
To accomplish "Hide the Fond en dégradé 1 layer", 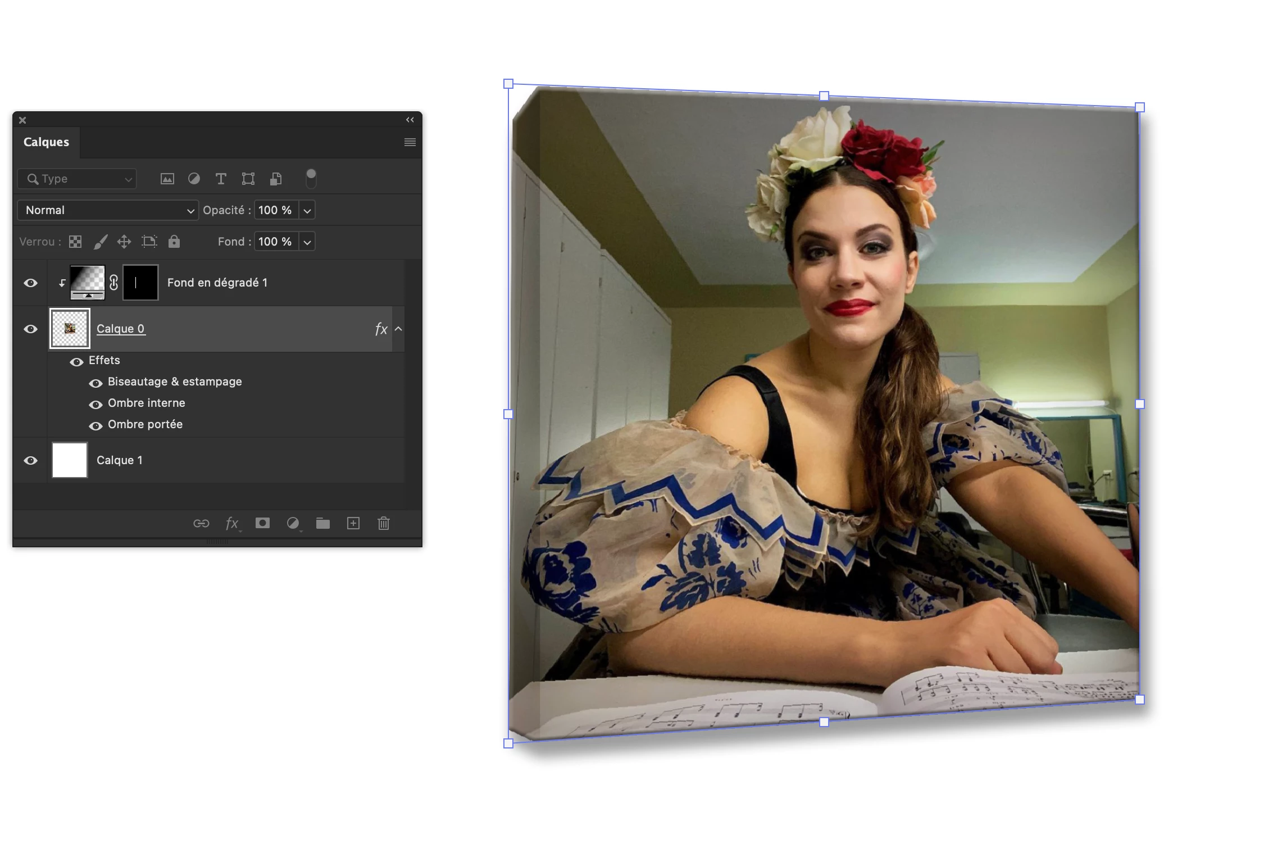I will tap(31, 283).
